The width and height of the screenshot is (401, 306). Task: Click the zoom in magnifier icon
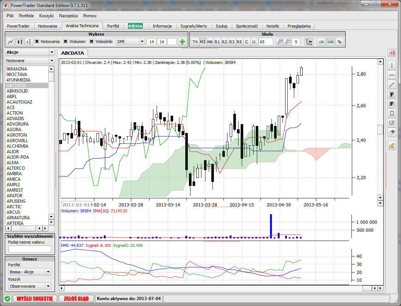(x=280, y=42)
